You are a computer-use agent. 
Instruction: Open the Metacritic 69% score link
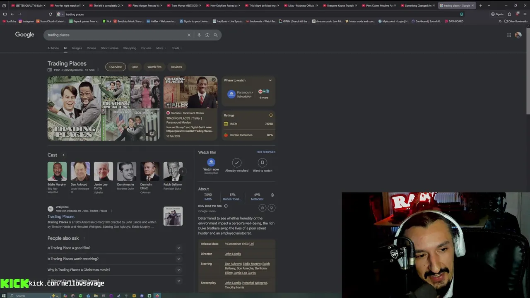click(x=257, y=197)
